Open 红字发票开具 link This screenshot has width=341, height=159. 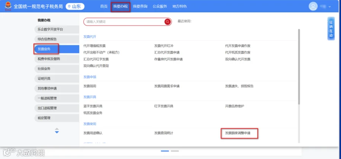[164, 106]
